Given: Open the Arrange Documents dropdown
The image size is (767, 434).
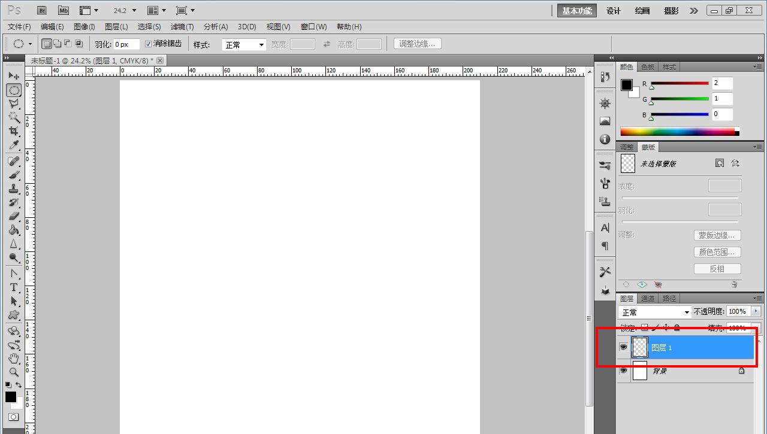Looking at the screenshot, I should (x=157, y=10).
